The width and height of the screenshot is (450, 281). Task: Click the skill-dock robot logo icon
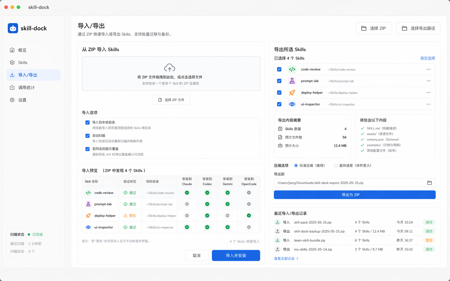[x=13, y=28]
